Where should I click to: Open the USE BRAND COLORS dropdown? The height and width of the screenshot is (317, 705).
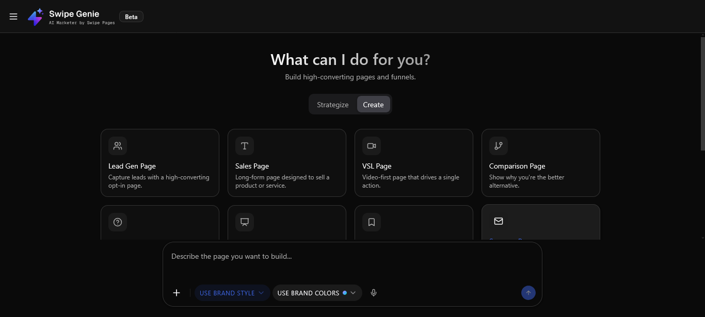[x=354, y=293]
